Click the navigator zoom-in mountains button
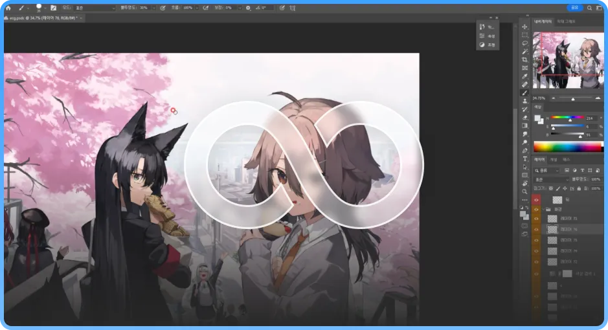This screenshot has width=608, height=330. coord(598,98)
